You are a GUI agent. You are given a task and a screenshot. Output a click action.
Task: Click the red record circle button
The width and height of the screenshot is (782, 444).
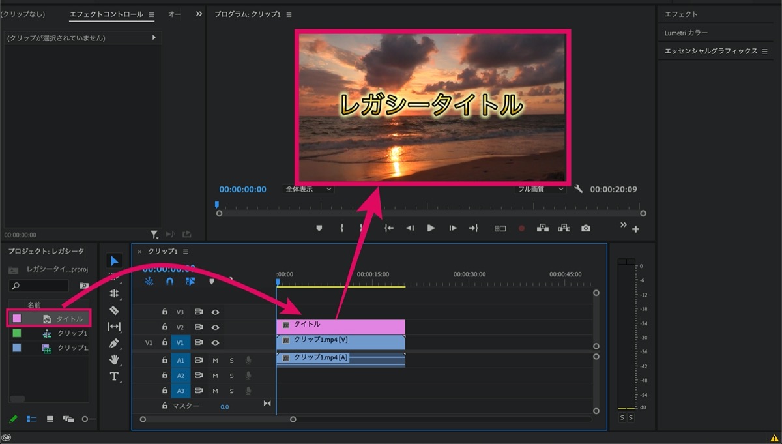click(521, 228)
